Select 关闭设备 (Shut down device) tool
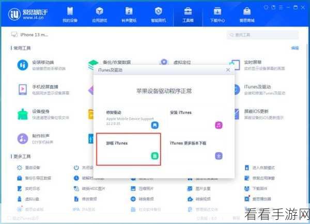 [x=83, y=168]
